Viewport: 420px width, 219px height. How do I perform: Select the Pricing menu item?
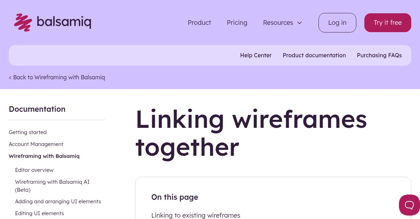(237, 22)
